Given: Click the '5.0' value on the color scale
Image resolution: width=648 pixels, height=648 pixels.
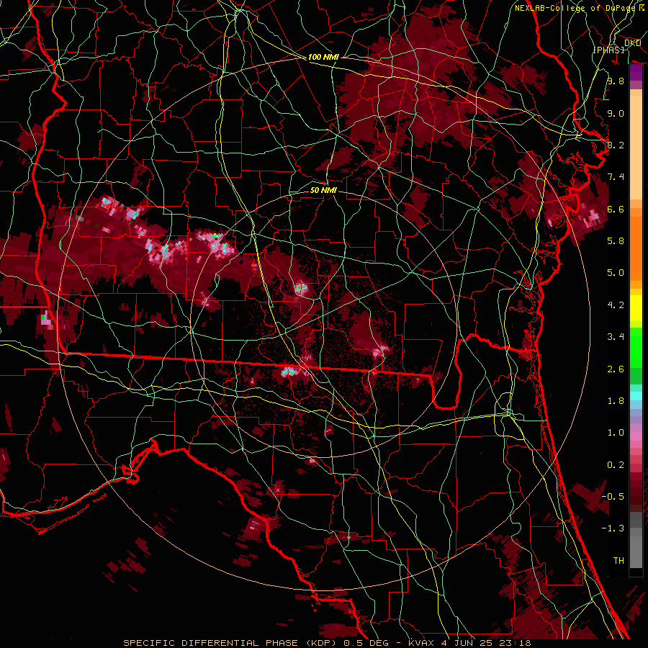Looking at the screenshot, I should pyautogui.click(x=616, y=273).
